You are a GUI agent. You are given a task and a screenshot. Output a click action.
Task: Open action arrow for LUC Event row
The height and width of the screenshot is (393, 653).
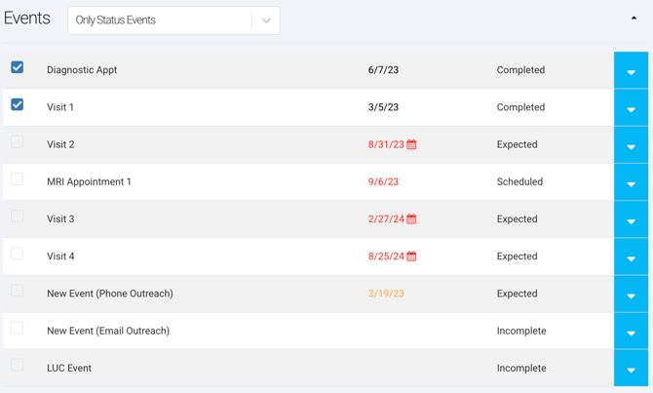(631, 369)
